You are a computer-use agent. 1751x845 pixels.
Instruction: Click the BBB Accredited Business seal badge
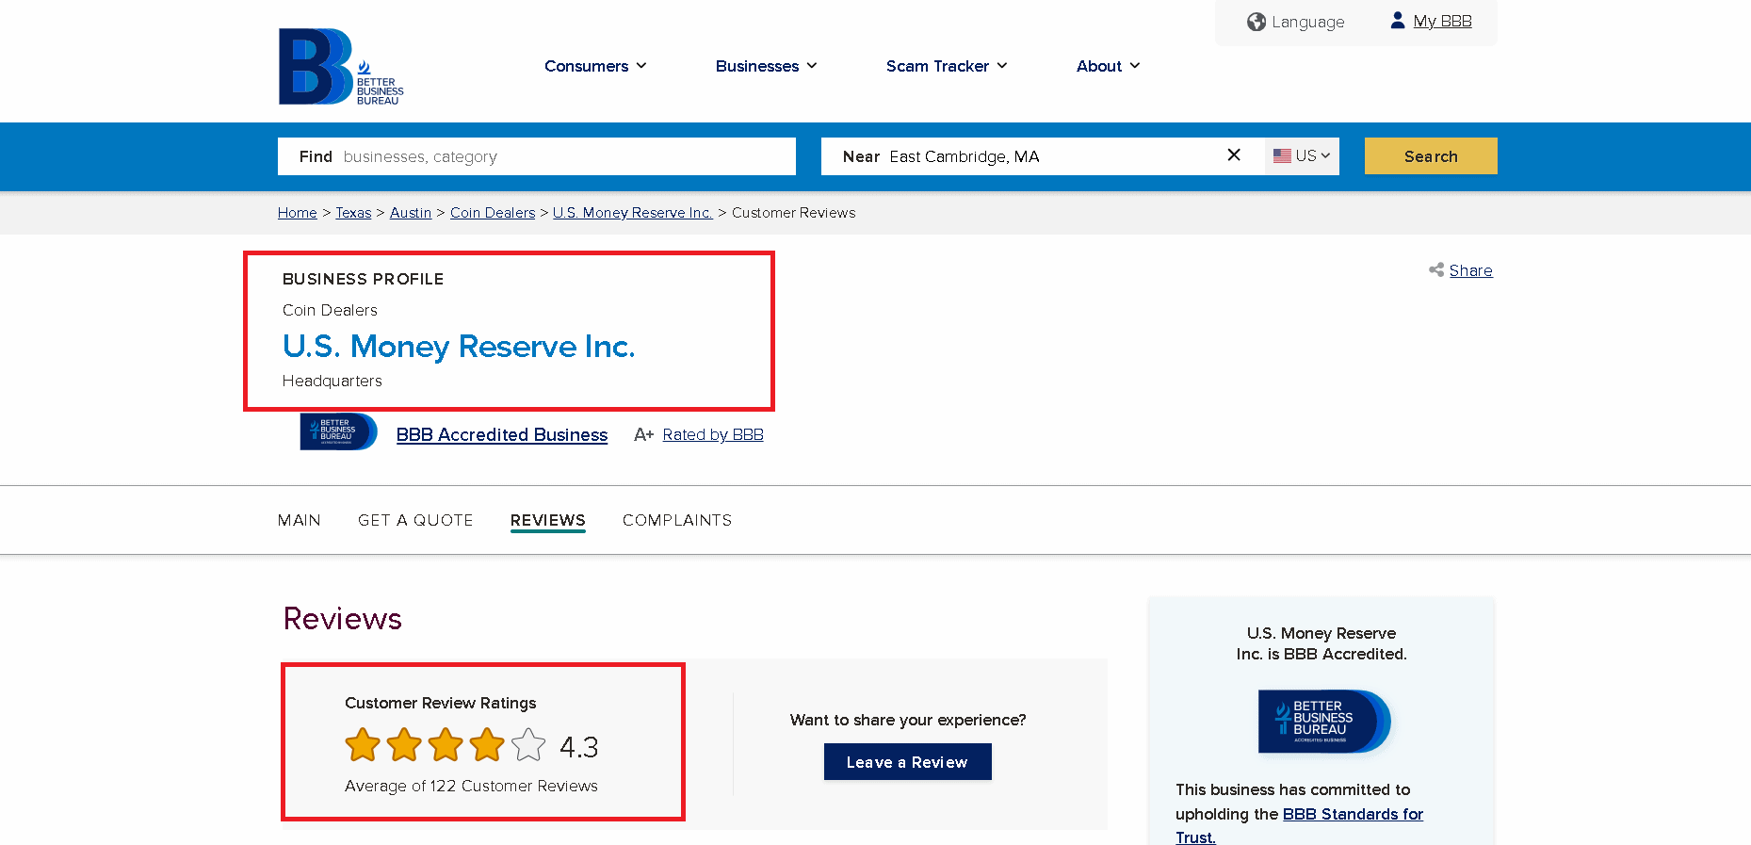338,431
